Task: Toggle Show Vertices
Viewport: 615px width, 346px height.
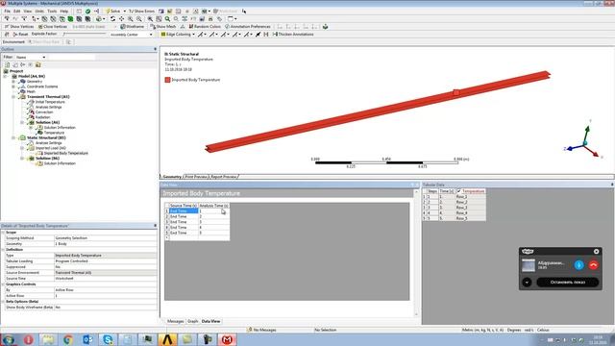Action: click(x=19, y=27)
